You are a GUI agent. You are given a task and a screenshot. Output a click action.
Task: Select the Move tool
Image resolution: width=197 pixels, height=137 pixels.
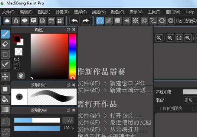(x=5, y=77)
